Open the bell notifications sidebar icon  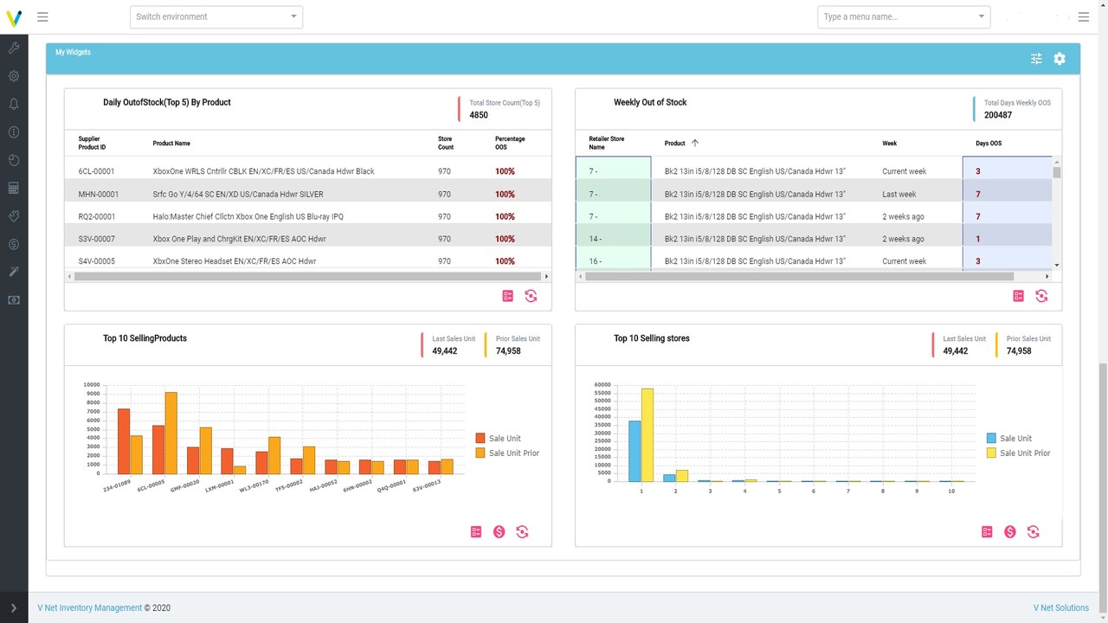point(14,104)
